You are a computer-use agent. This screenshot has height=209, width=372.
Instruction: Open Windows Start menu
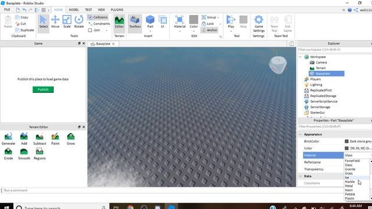(6, 207)
